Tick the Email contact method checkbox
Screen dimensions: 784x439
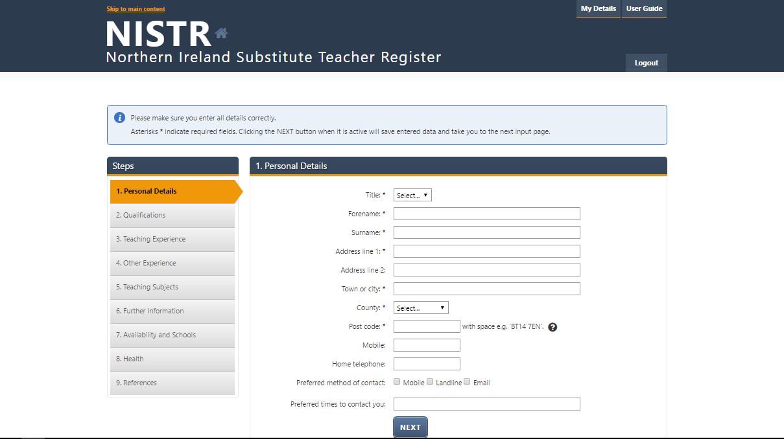pyautogui.click(x=467, y=382)
